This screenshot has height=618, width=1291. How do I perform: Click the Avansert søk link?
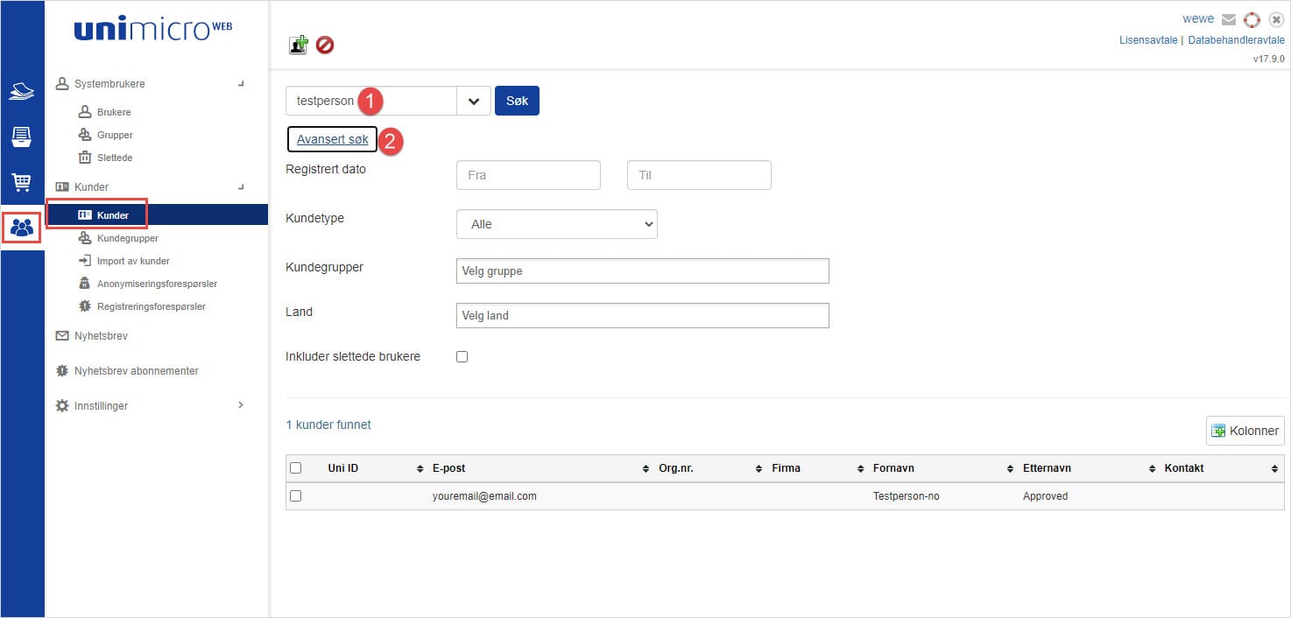(x=332, y=140)
